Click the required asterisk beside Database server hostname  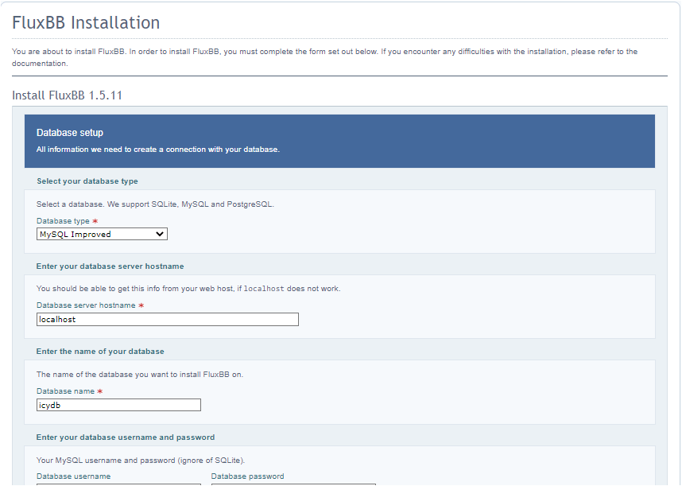pyautogui.click(x=141, y=305)
